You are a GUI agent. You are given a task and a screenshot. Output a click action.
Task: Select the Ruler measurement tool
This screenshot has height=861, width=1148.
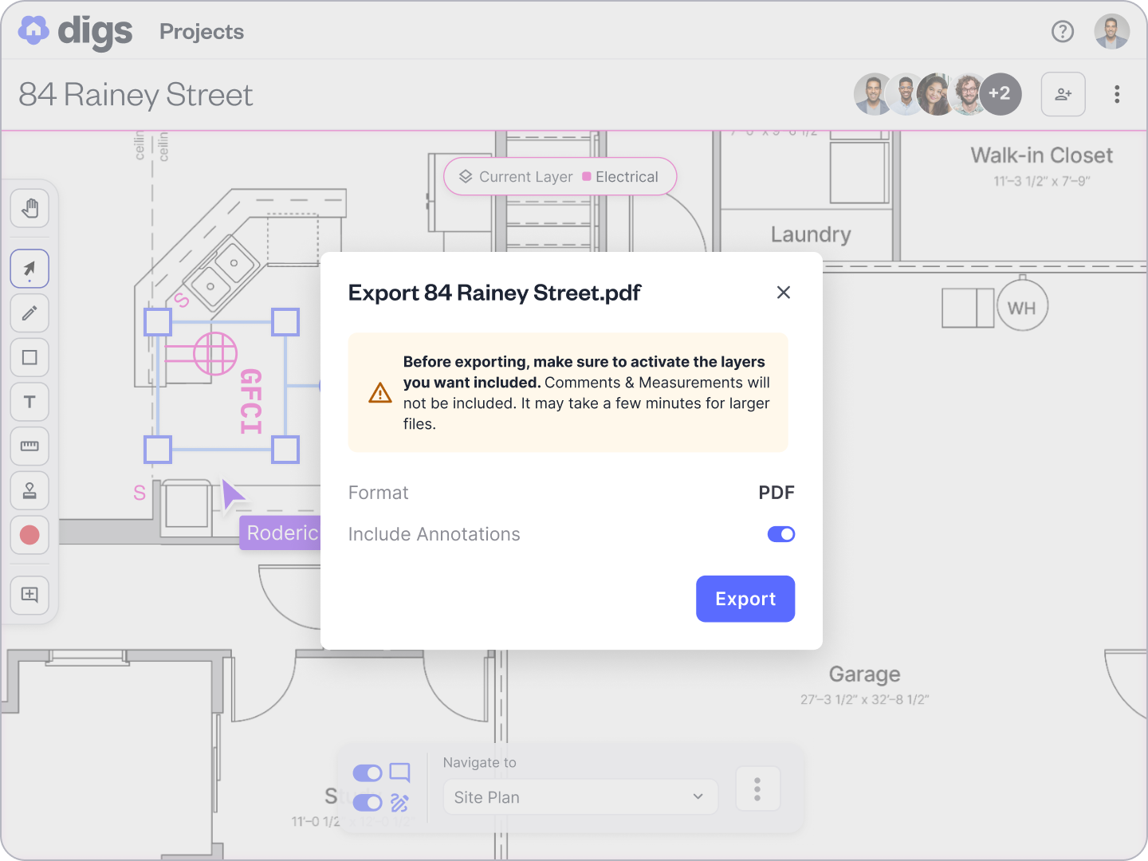[x=29, y=446]
